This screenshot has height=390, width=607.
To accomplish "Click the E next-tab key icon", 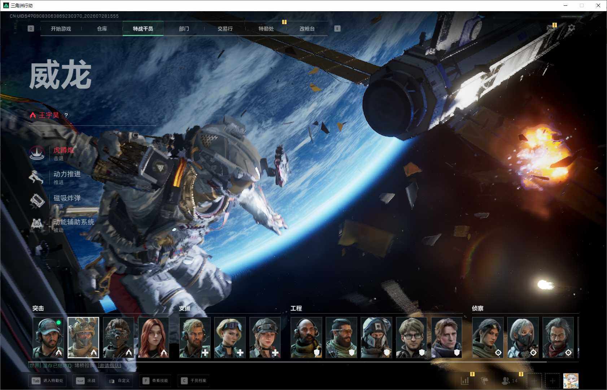I will point(337,28).
